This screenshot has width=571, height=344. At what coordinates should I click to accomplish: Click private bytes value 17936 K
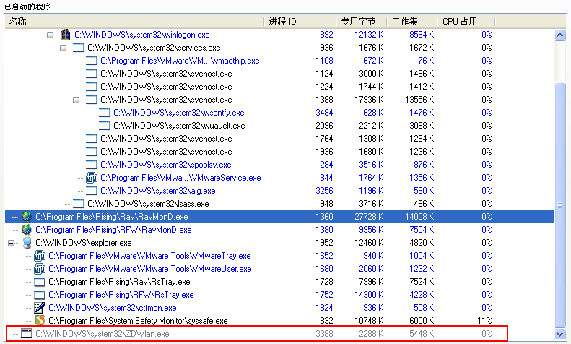click(x=369, y=100)
